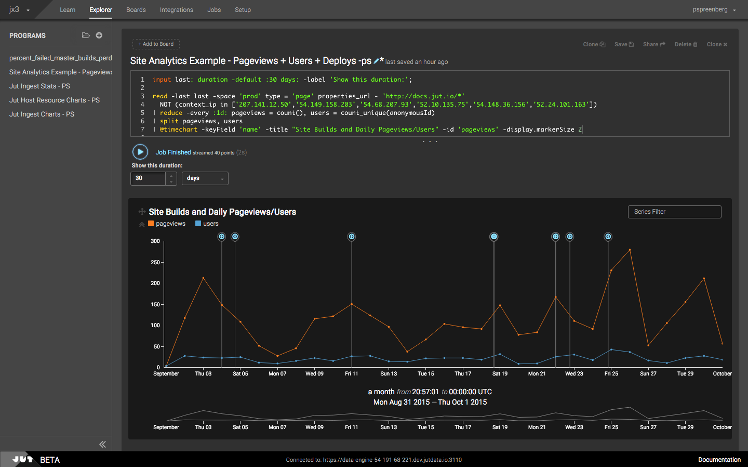Focus the Series Filter input field
The width and height of the screenshot is (748, 467).
click(x=675, y=212)
